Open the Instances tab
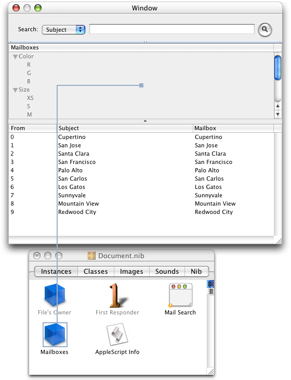 (x=56, y=271)
